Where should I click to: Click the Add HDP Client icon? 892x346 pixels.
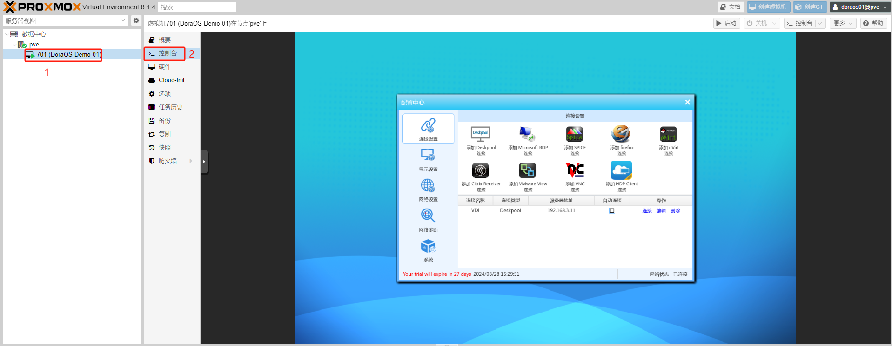tap(621, 170)
